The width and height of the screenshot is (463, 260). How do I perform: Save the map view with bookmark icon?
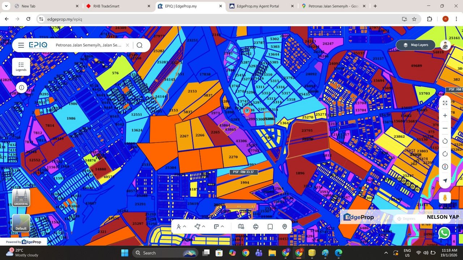click(270, 226)
